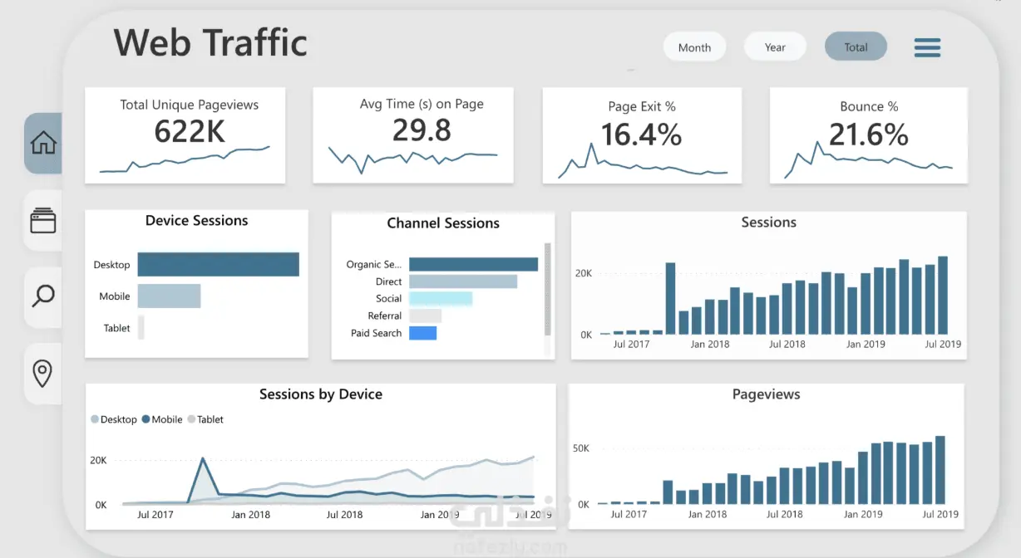Toggle the Desktop legend marker
This screenshot has width=1021, height=558.
pos(95,419)
